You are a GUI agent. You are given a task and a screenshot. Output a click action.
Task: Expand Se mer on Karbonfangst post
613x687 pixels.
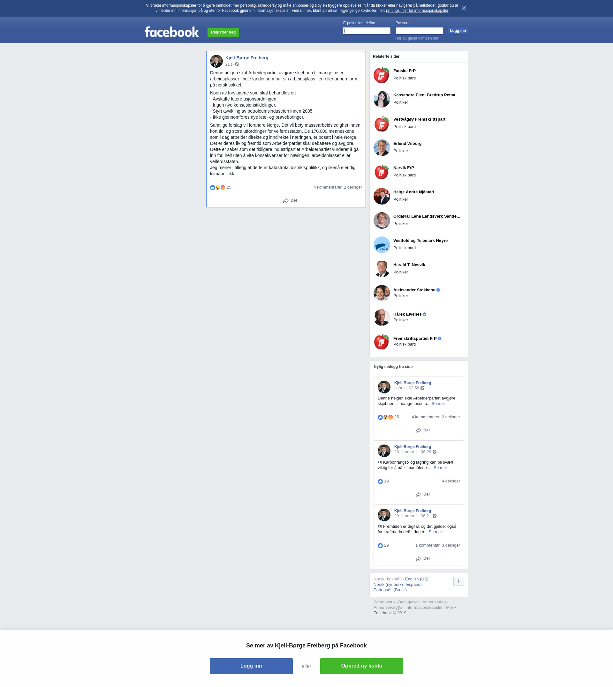(440, 467)
